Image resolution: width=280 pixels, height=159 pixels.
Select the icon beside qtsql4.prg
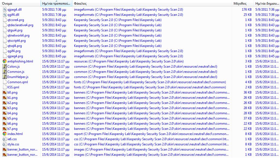pos(5,46)
